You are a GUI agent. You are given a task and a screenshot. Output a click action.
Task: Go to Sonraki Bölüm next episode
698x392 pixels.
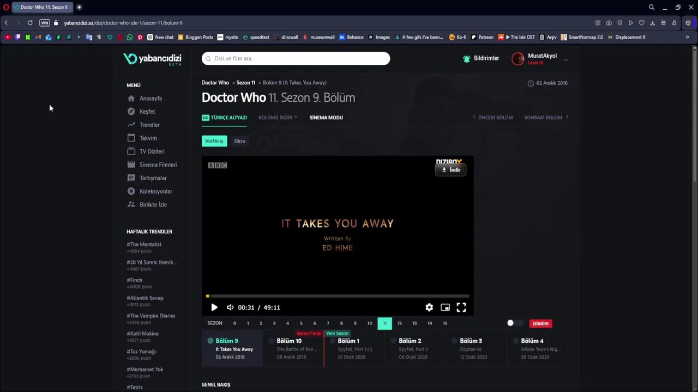pyautogui.click(x=546, y=118)
